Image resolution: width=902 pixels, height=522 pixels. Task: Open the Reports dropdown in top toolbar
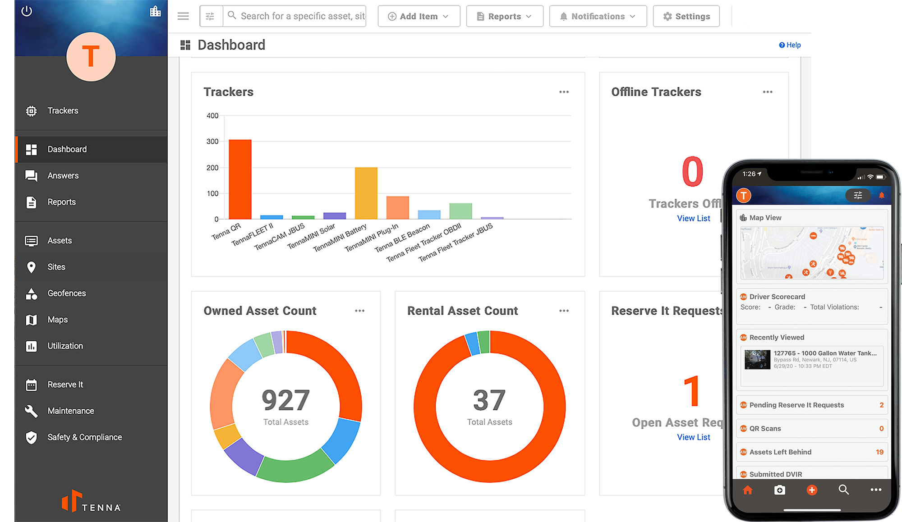point(504,16)
